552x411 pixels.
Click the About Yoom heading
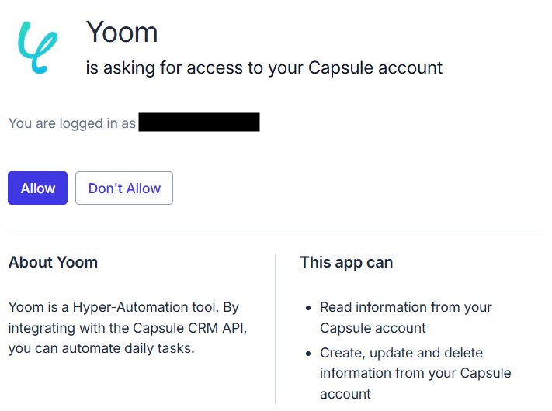[54, 262]
